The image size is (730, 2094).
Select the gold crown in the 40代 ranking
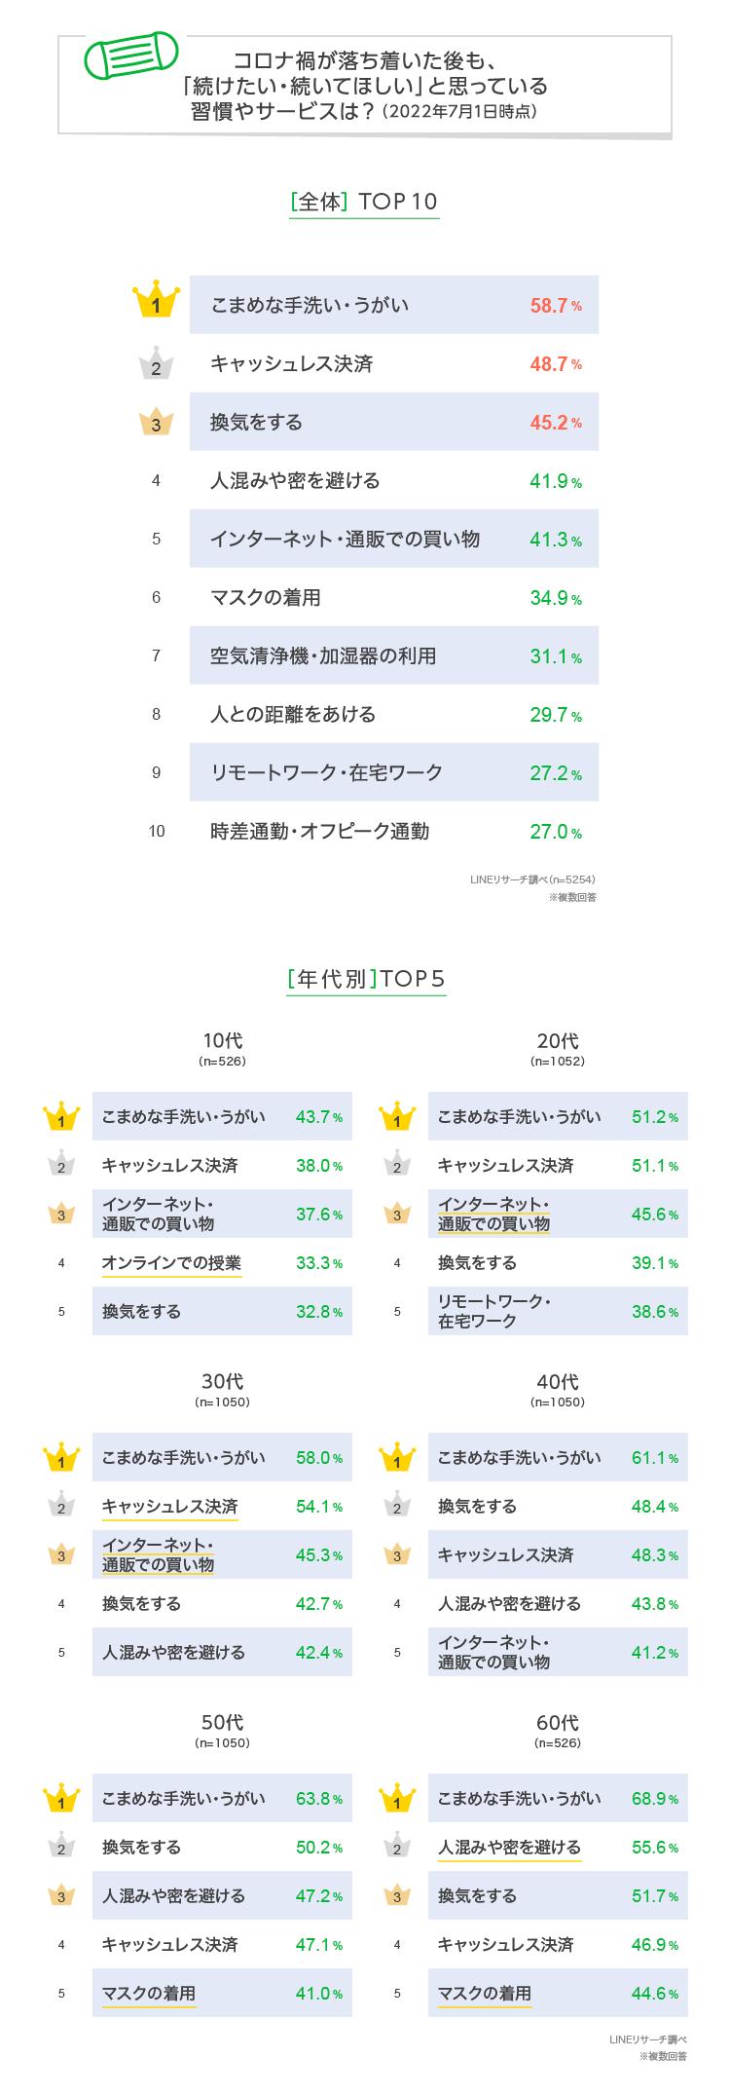397,1458
